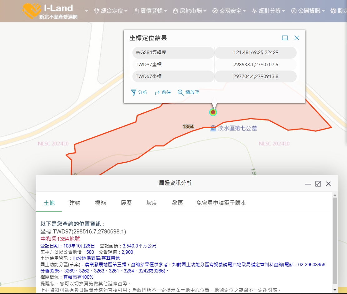Maximize the 坐標定位結果 popup
347x294 pixels.
[285, 38]
